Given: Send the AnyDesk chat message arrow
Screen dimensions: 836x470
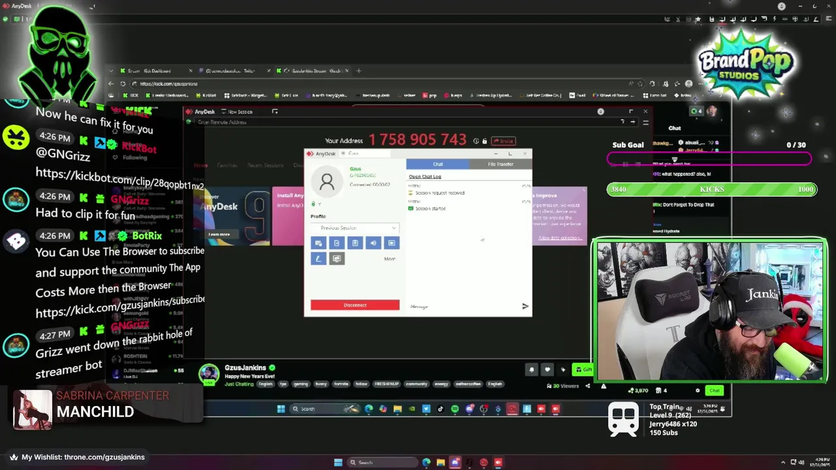Looking at the screenshot, I should [x=525, y=306].
